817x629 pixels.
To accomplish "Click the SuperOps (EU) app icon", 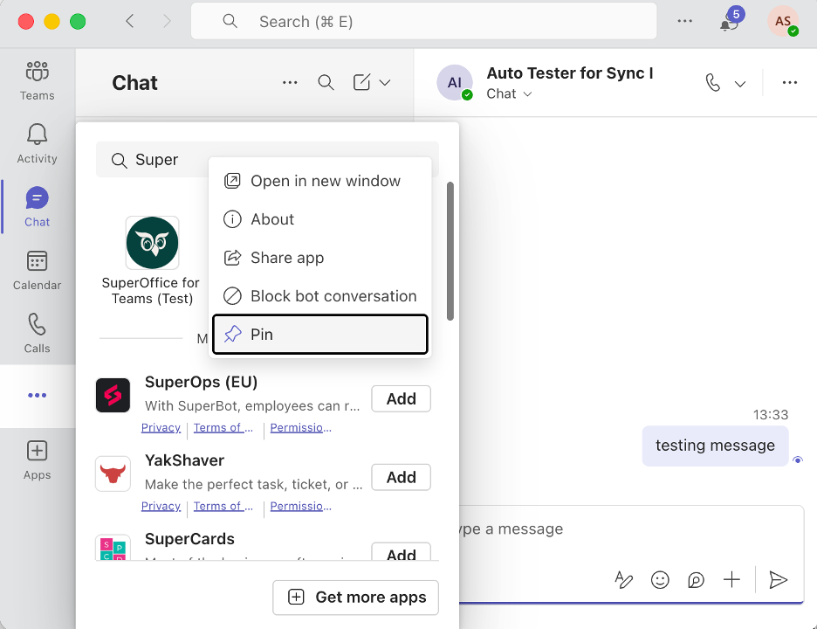I will click(x=113, y=396).
